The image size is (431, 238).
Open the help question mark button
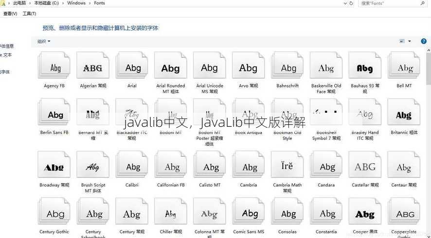coord(424,41)
